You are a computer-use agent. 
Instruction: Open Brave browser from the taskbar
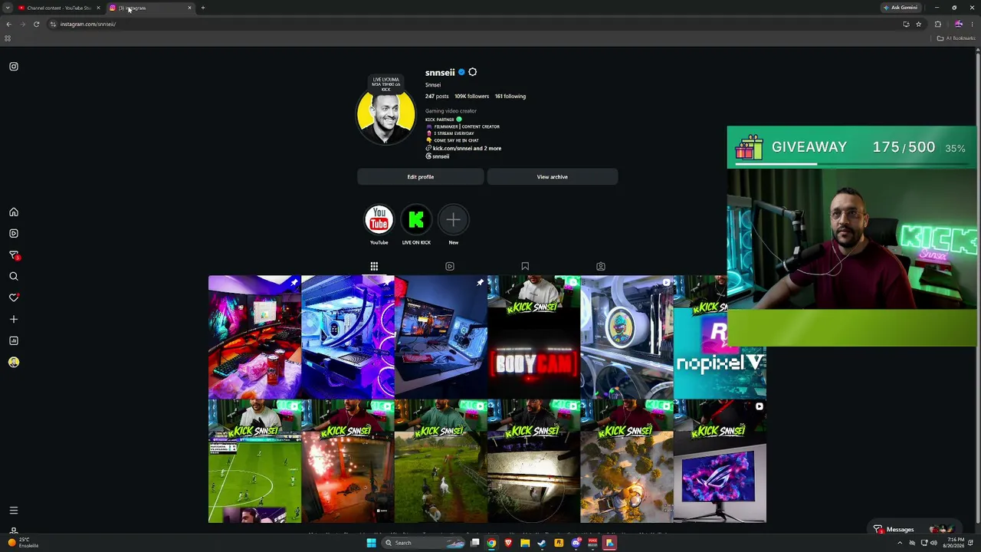point(508,544)
